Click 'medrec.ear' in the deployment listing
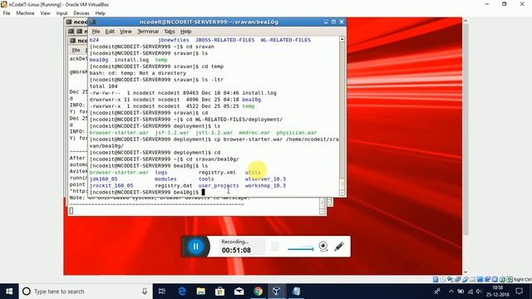Image resolution: width=532 pixels, height=299 pixels. [254, 133]
